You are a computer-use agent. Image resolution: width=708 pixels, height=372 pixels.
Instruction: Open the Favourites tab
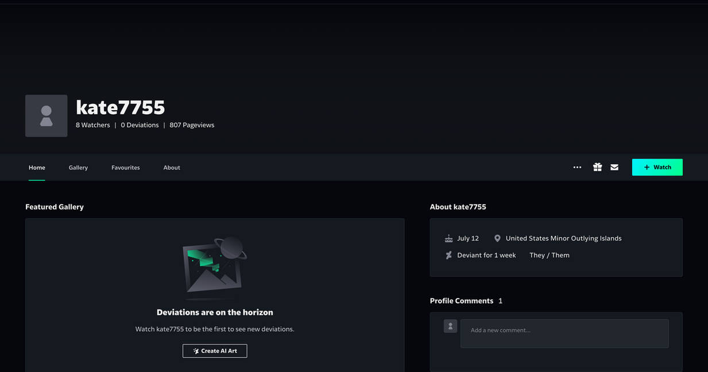(x=126, y=168)
